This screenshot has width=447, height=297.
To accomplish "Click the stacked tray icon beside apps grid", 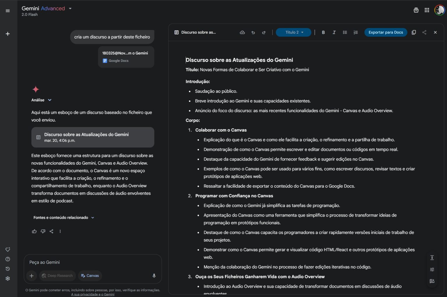I will pos(416,10).
